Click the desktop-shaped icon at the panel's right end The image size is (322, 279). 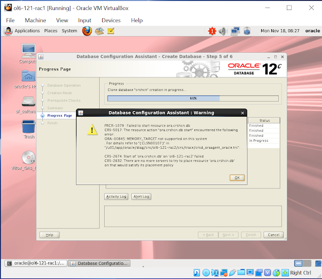(318, 263)
